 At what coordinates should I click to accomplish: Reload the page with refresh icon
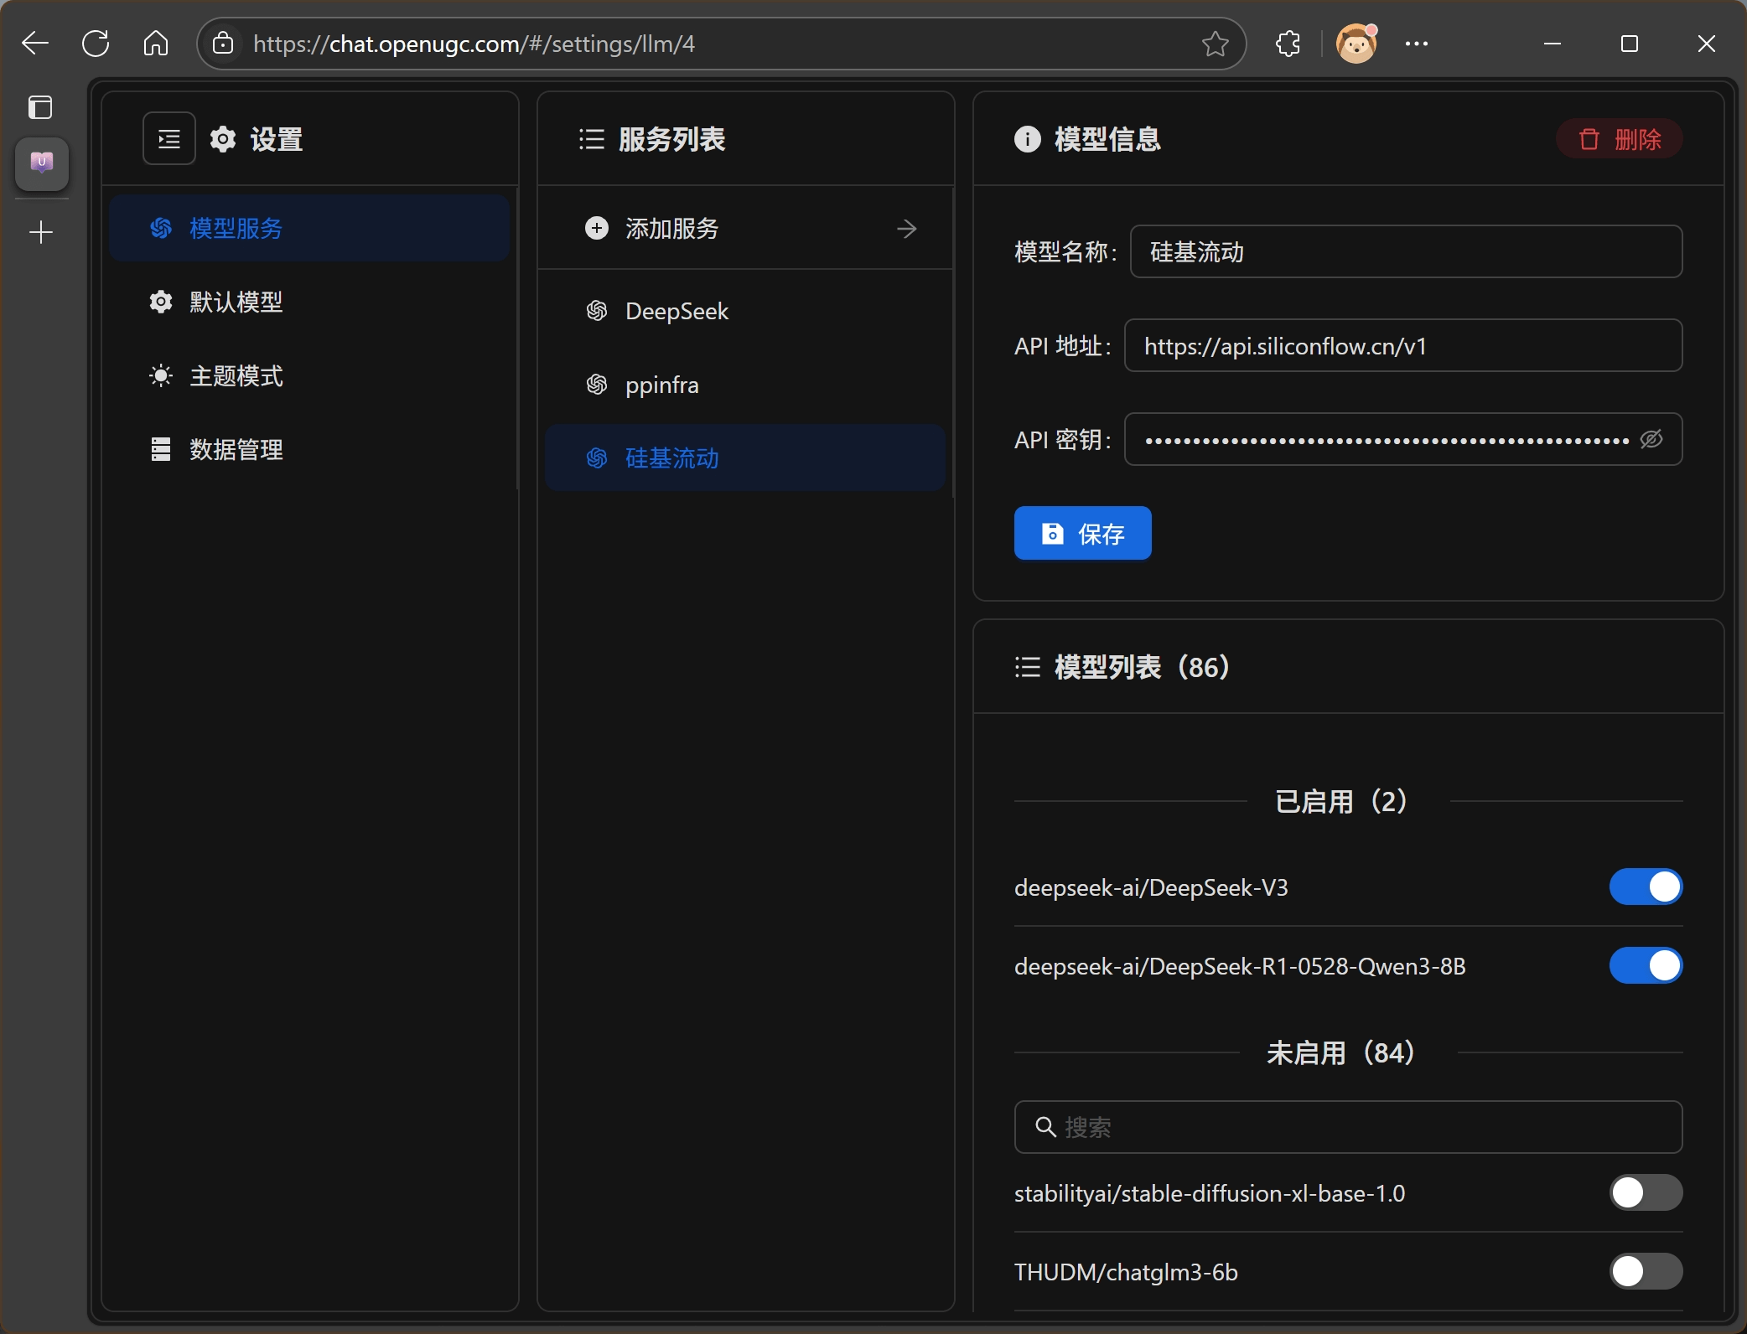click(x=96, y=44)
